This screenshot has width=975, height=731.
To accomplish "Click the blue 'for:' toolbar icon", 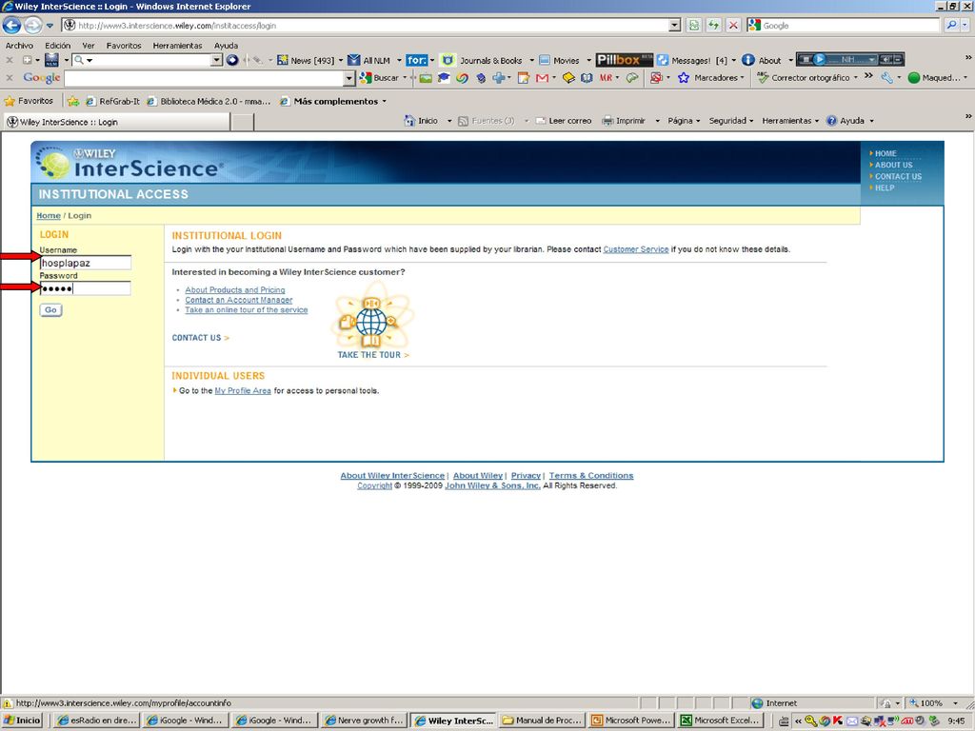I will [x=417, y=60].
